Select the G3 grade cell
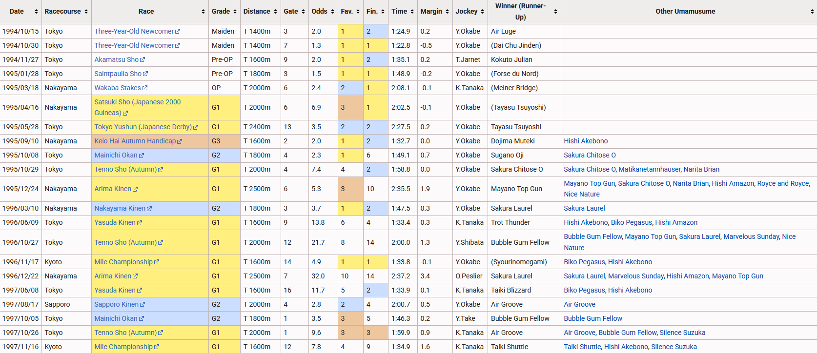Screen dimensions: 817x353 click(x=225, y=141)
